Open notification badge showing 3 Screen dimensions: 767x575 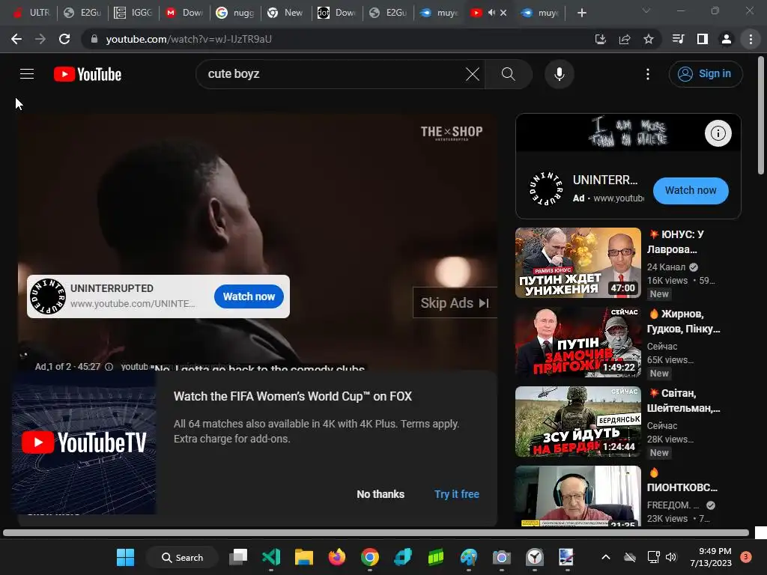pyautogui.click(x=746, y=557)
